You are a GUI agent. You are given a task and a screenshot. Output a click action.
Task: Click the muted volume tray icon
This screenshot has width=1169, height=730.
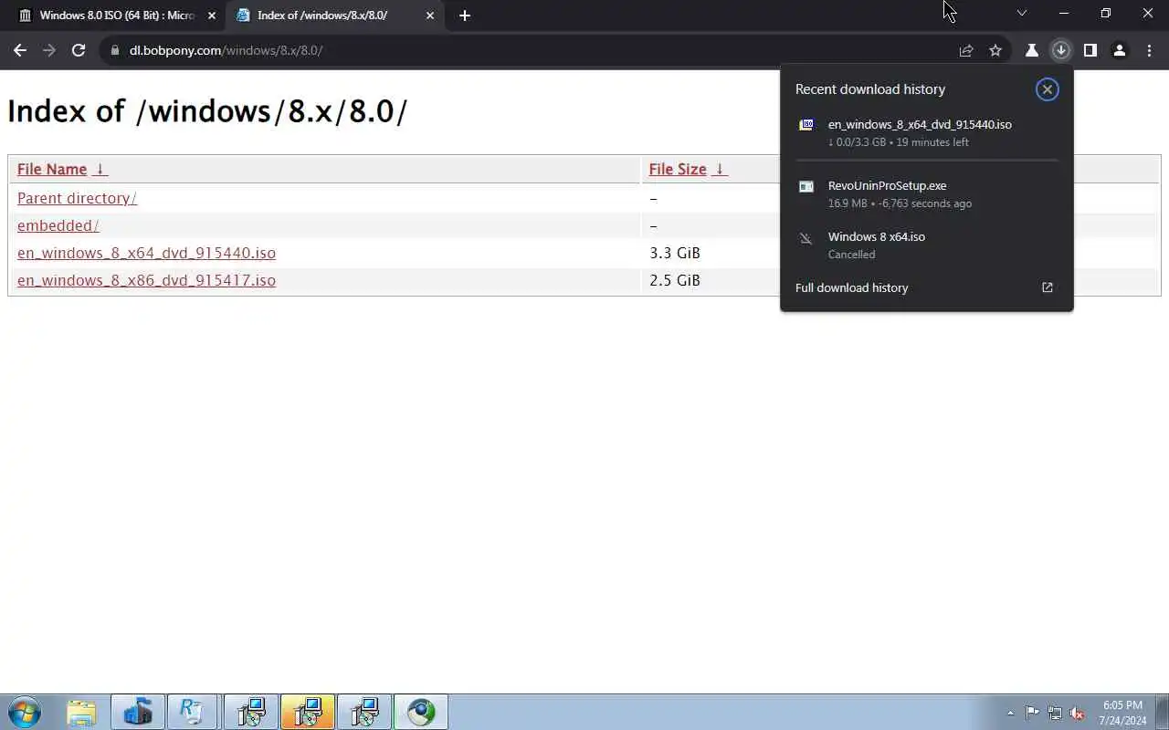[1078, 713]
